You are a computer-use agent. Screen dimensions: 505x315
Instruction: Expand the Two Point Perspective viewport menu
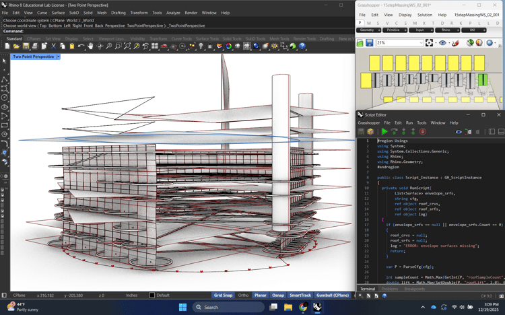pos(59,57)
